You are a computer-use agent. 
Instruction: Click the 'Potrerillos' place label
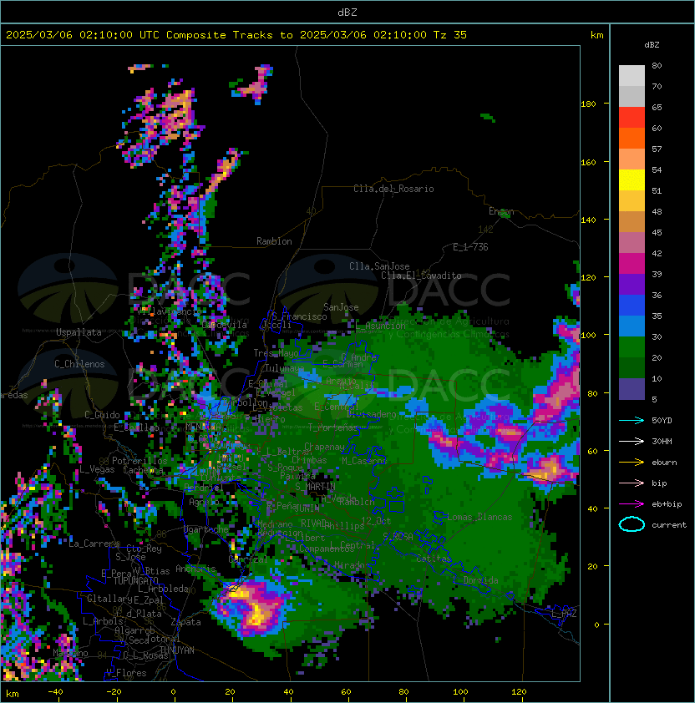click(140, 461)
